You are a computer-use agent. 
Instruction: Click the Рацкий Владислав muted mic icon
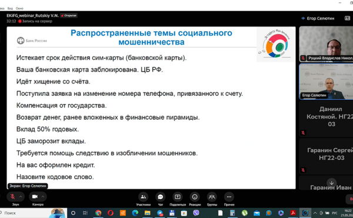pos(303,58)
